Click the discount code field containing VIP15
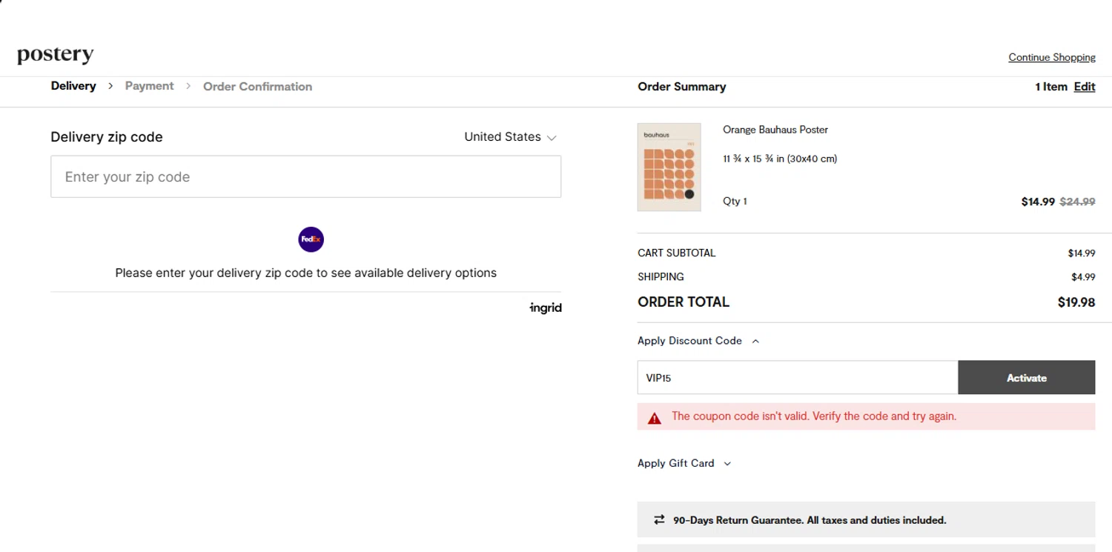 [x=797, y=378]
